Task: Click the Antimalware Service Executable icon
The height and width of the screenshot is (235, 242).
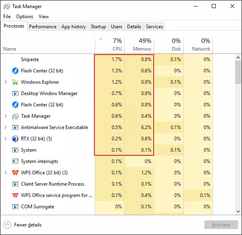Action: click(15, 127)
